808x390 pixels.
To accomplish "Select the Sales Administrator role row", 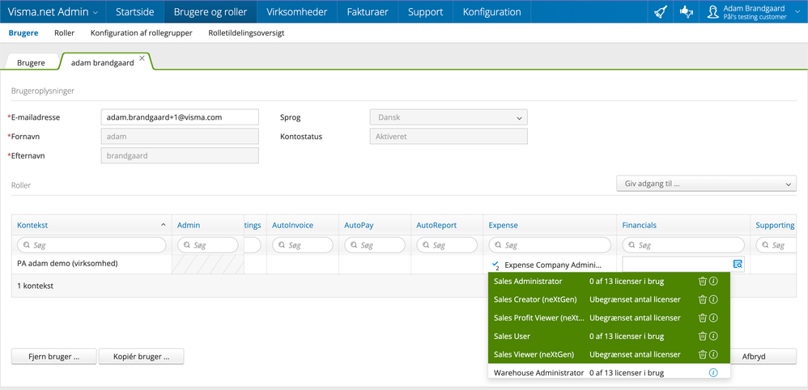I will click(609, 282).
